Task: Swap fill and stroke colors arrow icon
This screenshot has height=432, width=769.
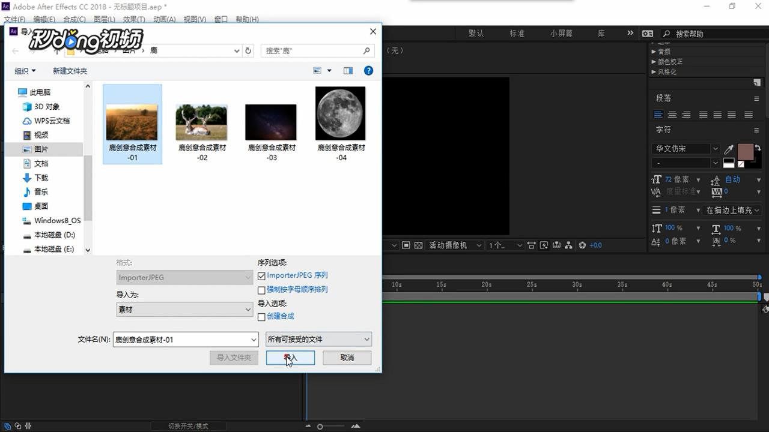Action: click(758, 148)
